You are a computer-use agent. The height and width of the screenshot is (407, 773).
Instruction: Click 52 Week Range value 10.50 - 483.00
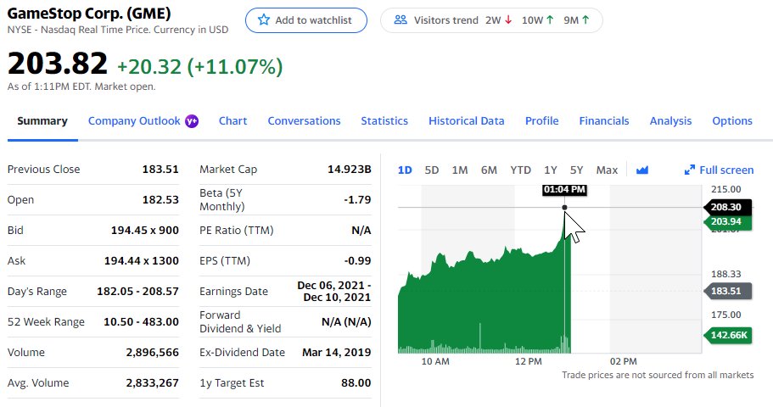pyautogui.click(x=141, y=321)
